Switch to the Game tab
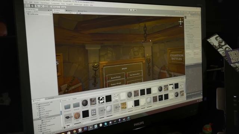239x134 pixels. tap(69, 11)
